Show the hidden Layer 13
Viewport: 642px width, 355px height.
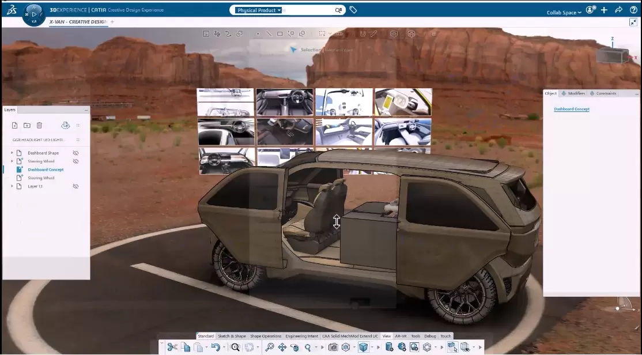75,186
